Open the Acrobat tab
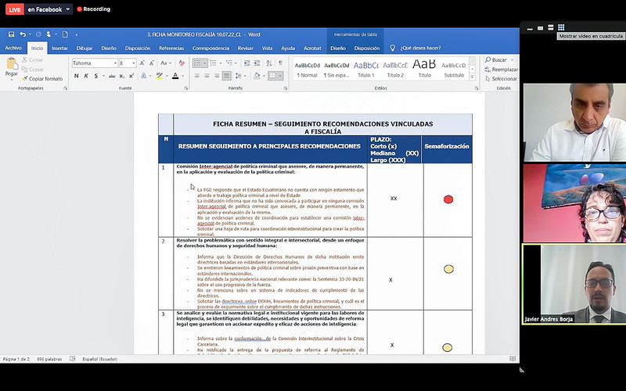This screenshot has height=391, width=626. (x=312, y=48)
